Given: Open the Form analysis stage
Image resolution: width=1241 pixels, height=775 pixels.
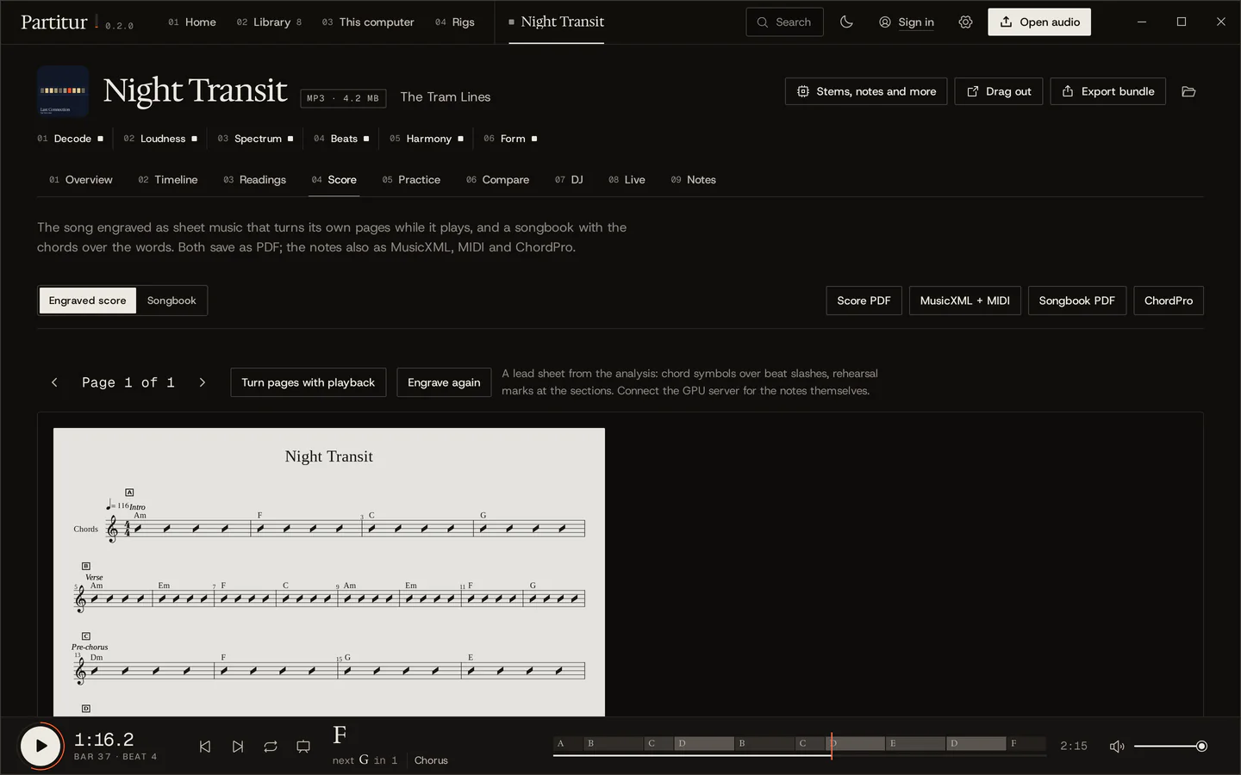Looking at the screenshot, I should (510, 139).
